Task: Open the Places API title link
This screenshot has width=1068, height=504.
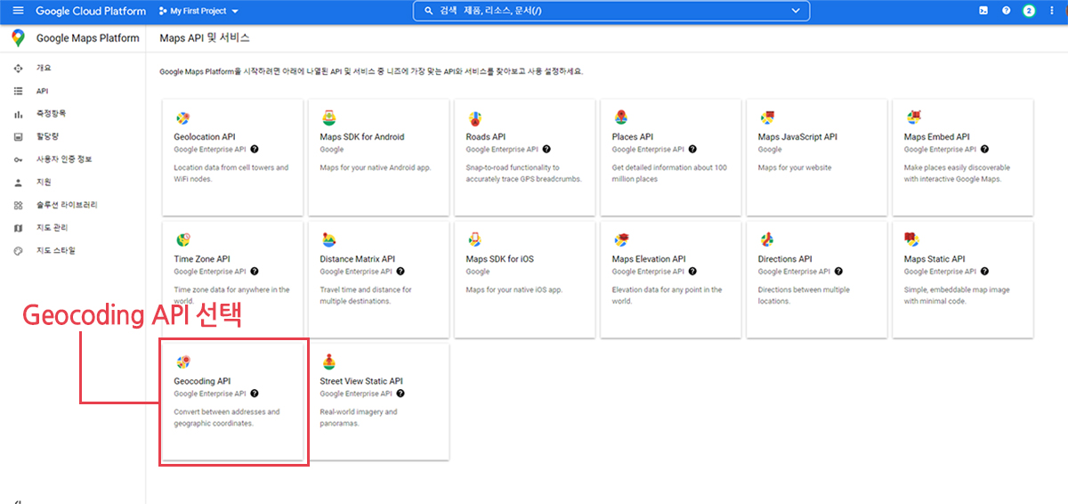Action: pyautogui.click(x=633, y=137)
